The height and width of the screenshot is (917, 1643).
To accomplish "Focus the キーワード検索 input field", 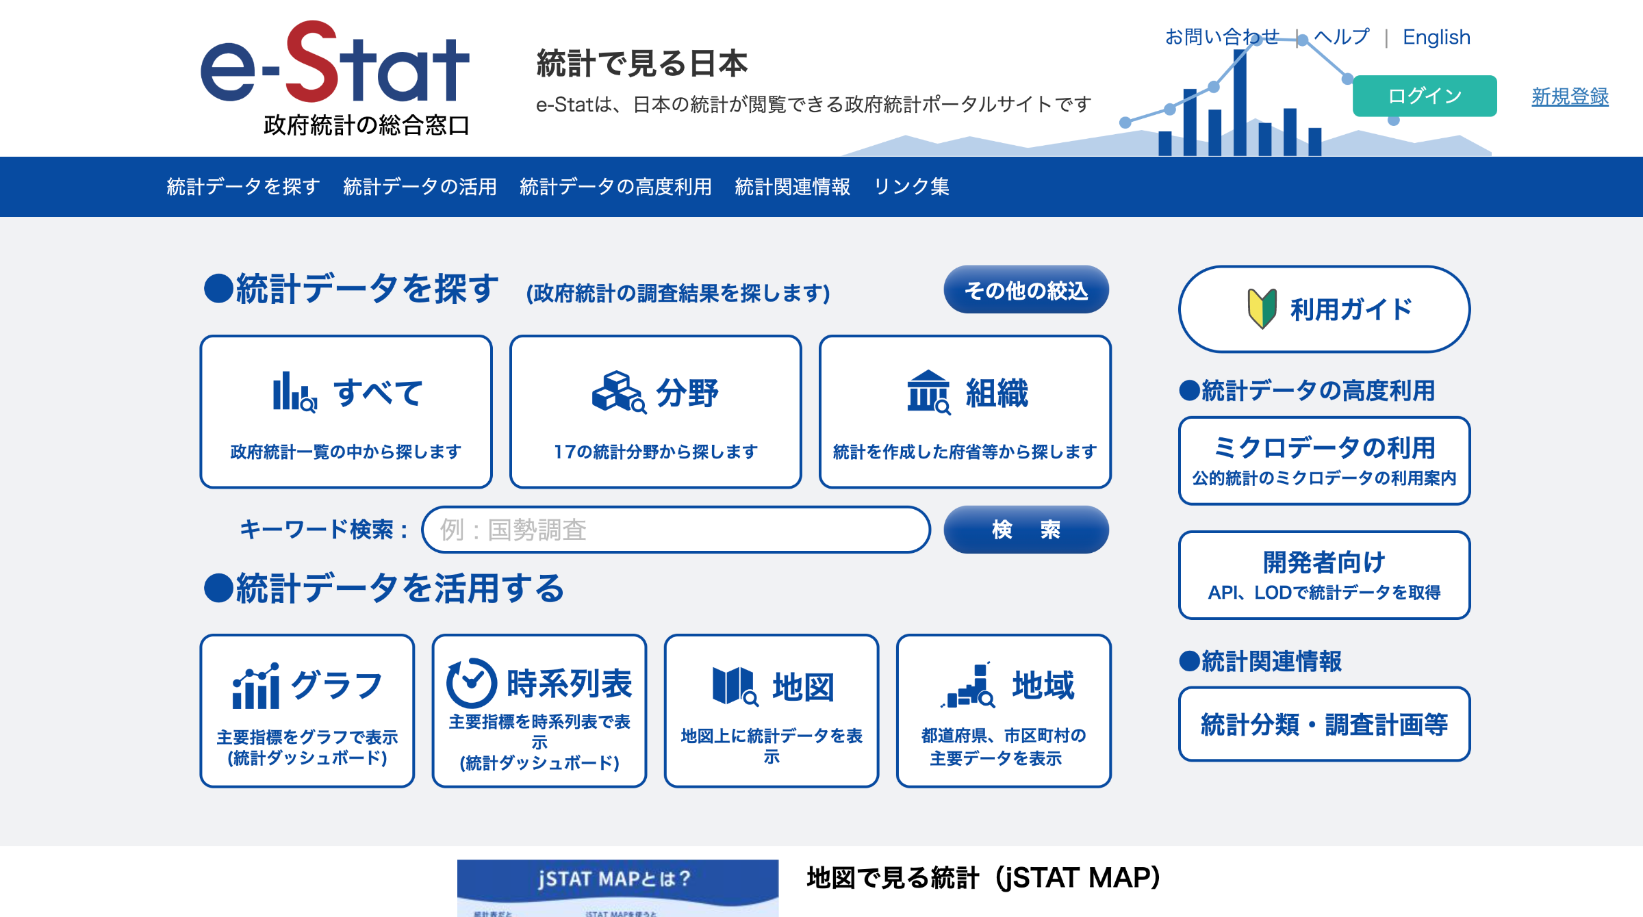I will (x=676, y=529).
